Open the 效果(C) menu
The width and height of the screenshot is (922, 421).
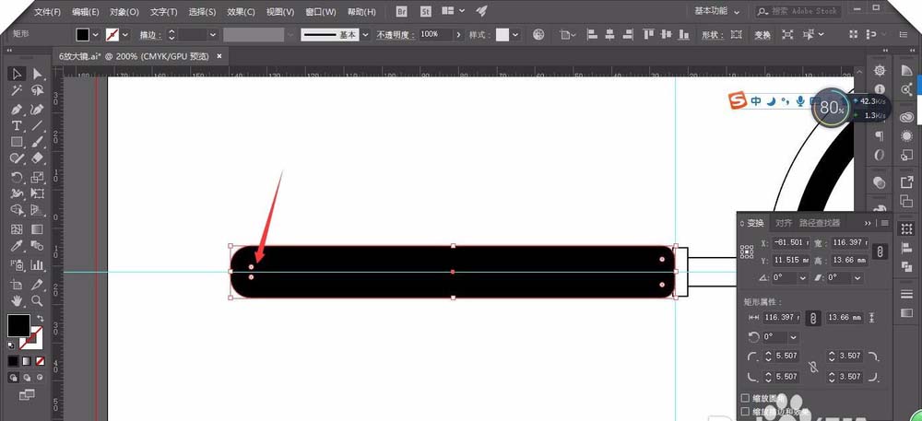point(241,12)
